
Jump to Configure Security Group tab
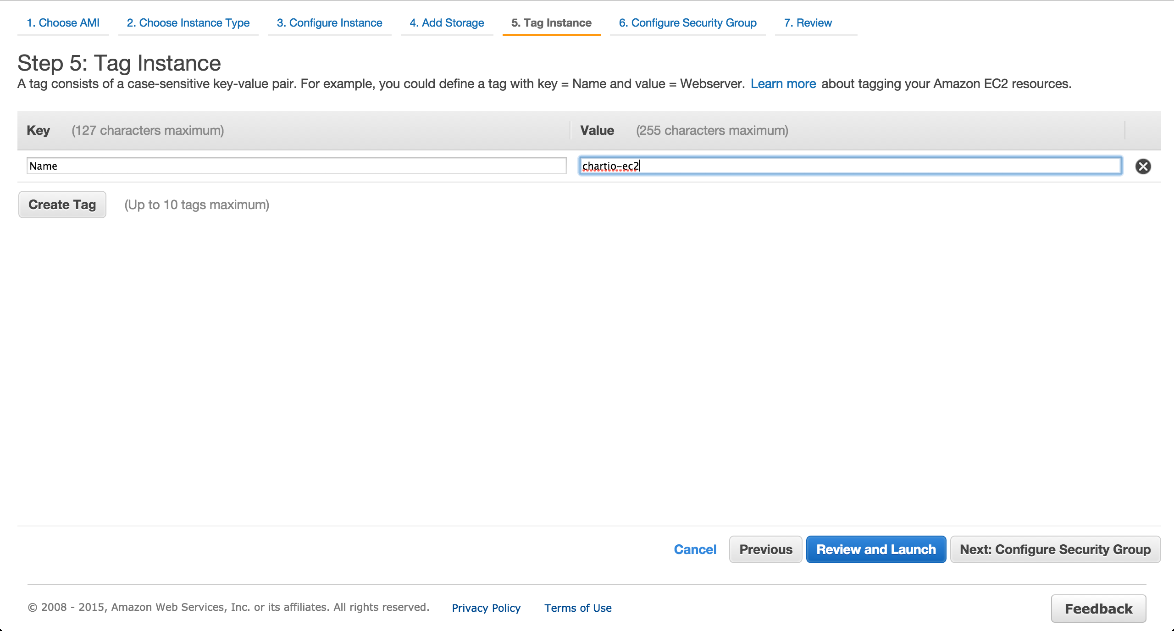coord(687,23)
